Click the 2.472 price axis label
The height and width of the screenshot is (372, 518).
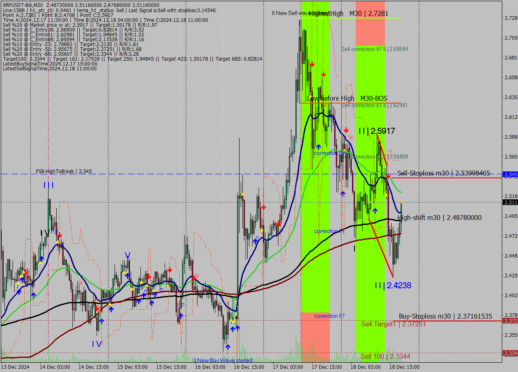pos(511,236)
